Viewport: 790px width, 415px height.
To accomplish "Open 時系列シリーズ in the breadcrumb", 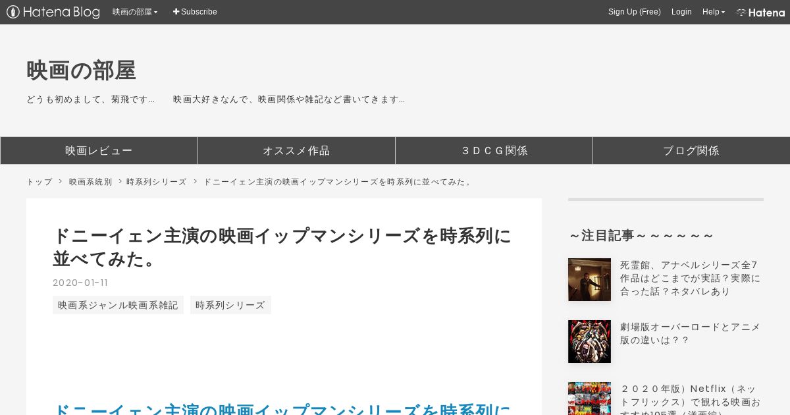I will click(157, 182).
